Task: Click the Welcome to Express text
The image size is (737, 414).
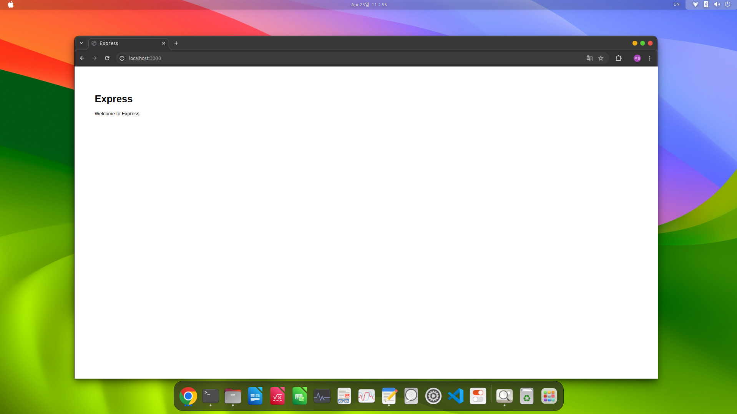Action: pos(117,114)
